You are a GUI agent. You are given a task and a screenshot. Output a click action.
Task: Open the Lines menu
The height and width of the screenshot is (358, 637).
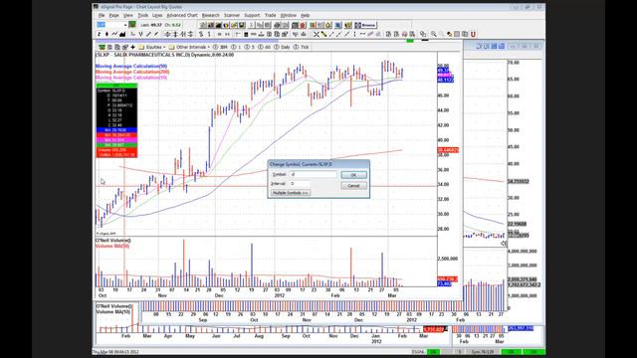click(157, 16)
